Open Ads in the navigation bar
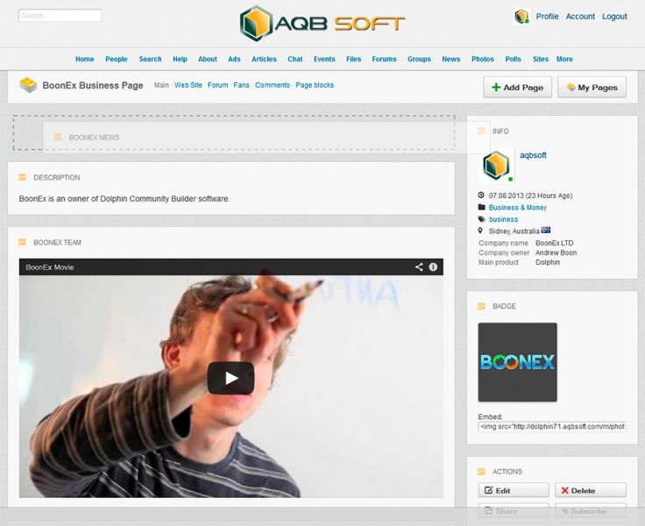The width and height of the screenshot is (645, 526). (x=234, y=59)
